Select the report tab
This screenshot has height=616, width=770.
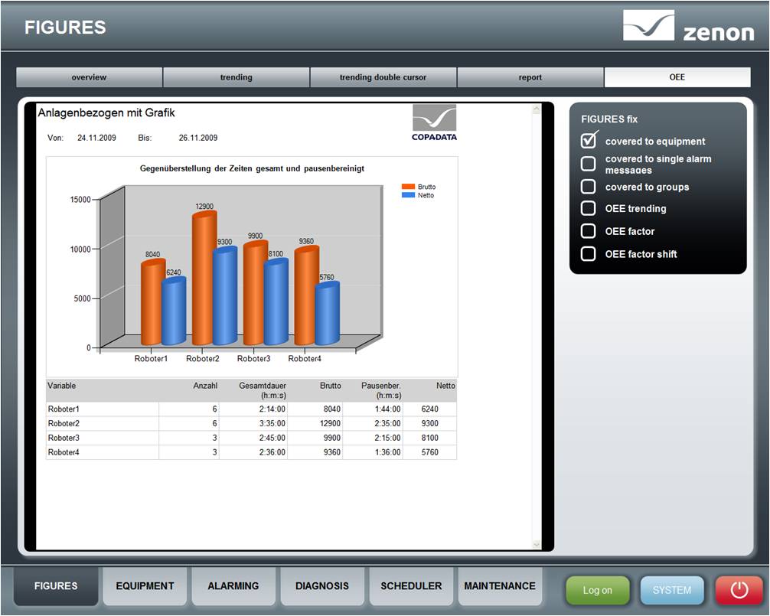530,77
